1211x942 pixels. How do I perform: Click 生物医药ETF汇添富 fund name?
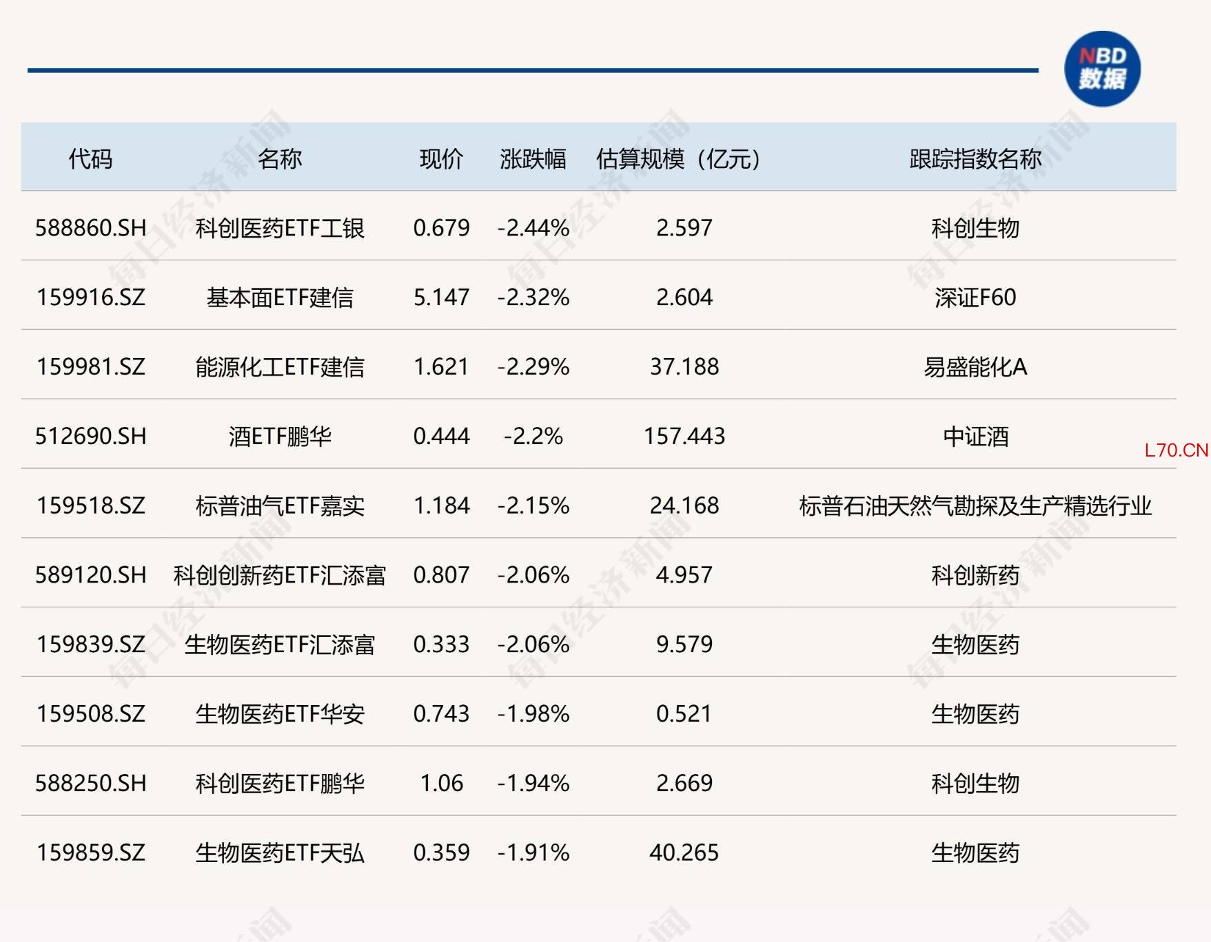click(280, 645)
